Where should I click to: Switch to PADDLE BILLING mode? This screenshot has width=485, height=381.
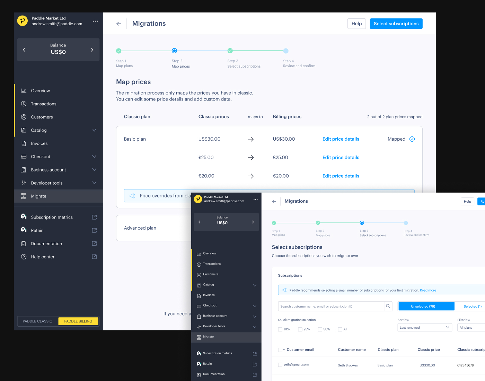pos(78,321)
